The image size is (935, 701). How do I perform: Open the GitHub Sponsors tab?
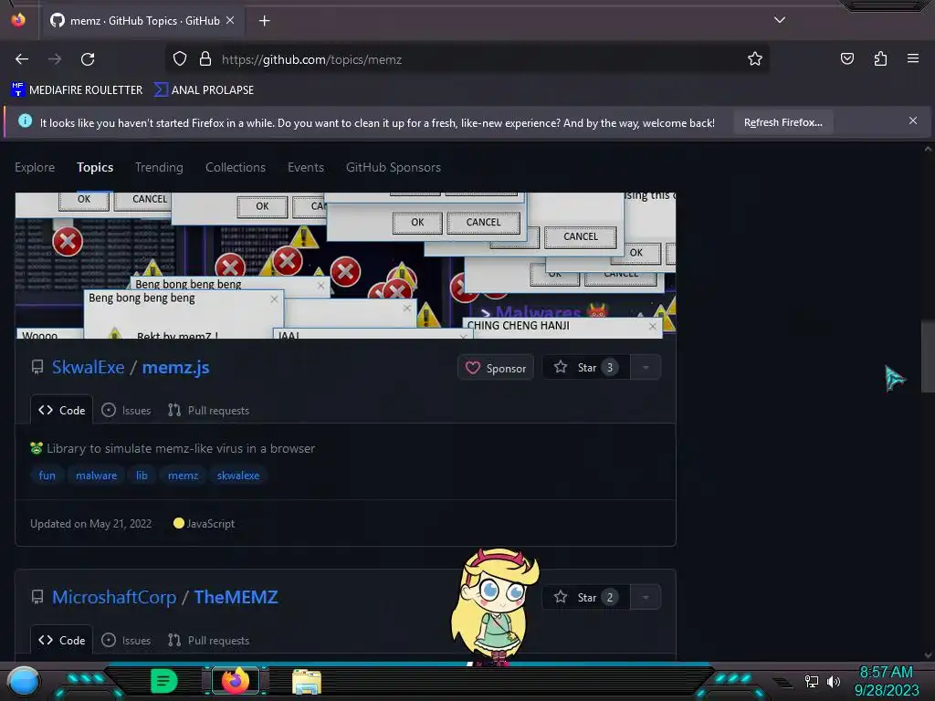[393, 168]
